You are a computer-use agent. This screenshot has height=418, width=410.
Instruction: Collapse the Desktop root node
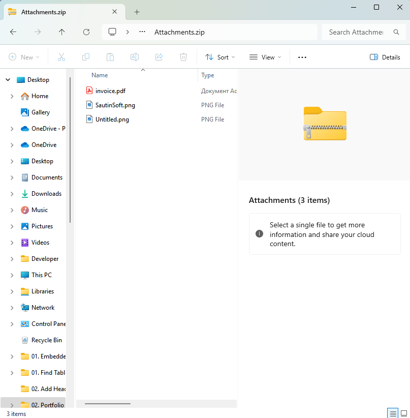coord(8,80)
